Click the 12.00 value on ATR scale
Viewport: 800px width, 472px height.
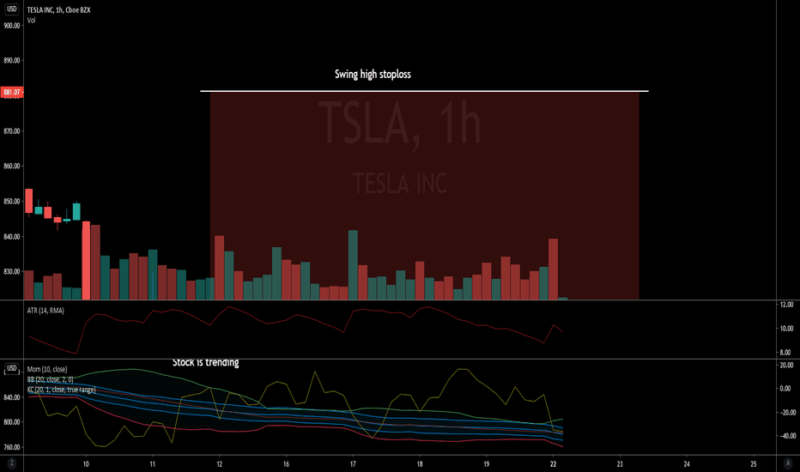coord(786,305)
